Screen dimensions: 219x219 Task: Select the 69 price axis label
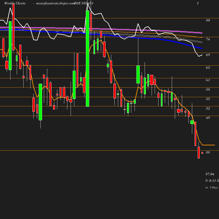tap(208, 55)
